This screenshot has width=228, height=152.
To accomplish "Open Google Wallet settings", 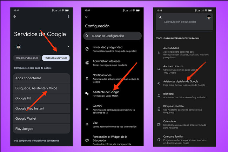I will [x=41, y=119].
